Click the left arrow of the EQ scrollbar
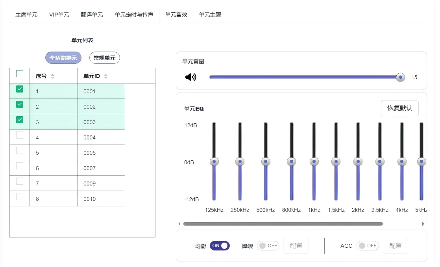This screenshot has width=440, height=267. [179, 224]
